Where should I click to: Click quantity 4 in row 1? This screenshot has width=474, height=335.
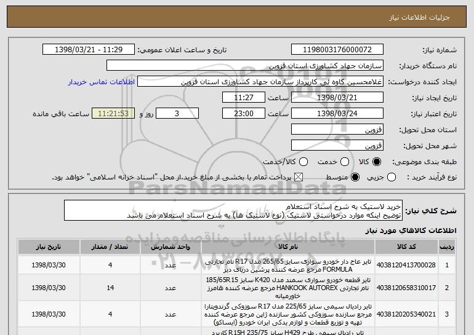point(110,265)
